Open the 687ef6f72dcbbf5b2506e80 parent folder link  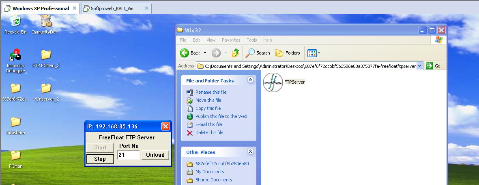[x=222, y=164]
